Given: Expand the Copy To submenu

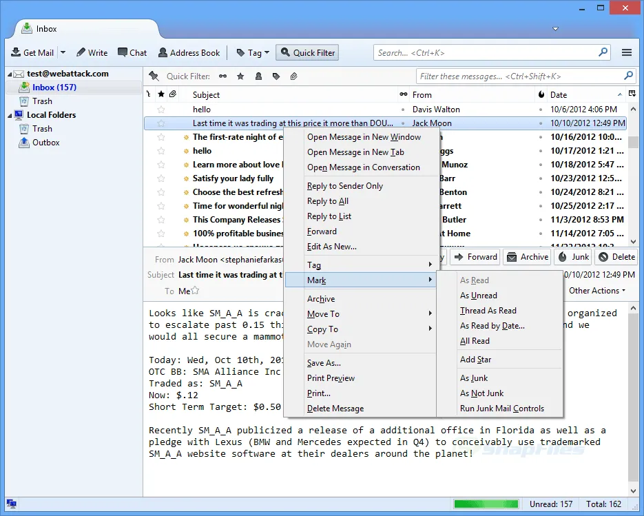Looking at the screenshot, I should tap(360, 329).
